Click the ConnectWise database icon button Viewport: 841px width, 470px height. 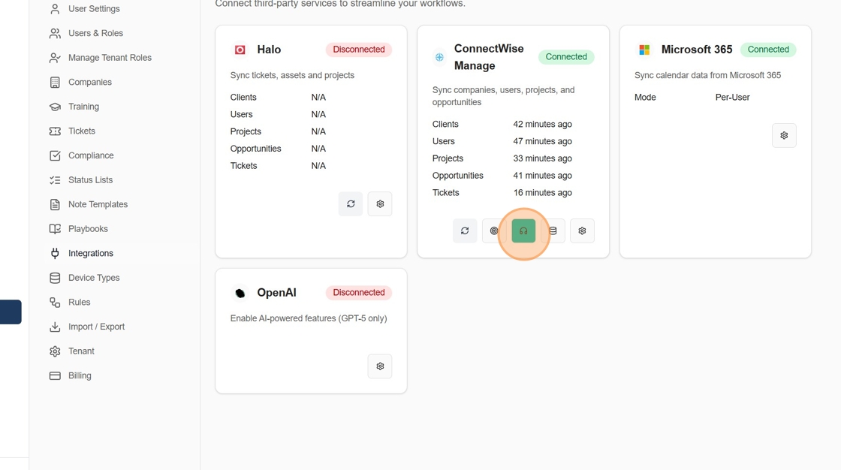(x=553, y=230)
